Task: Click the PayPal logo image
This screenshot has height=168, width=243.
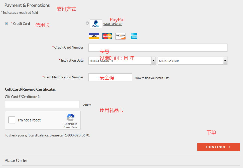Action: (x=96, y=24)
